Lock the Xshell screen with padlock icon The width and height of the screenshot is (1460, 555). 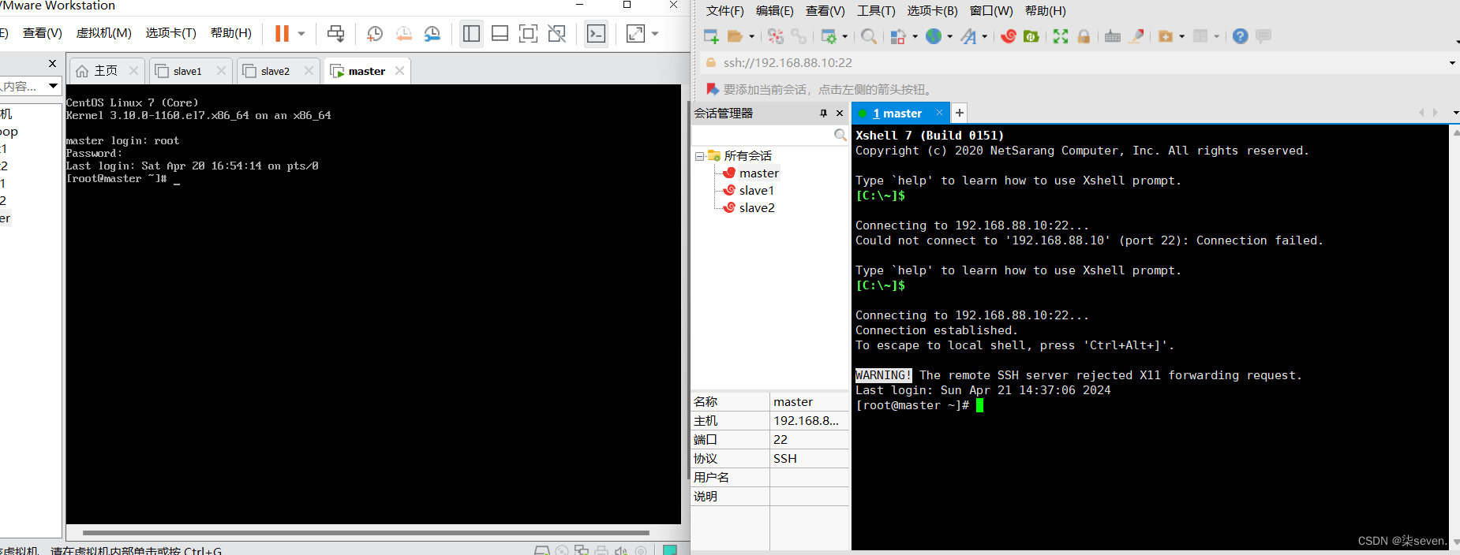coord(1084,36)
